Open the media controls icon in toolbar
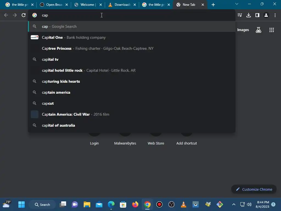281x211 pixels. (x=240, y=15)
